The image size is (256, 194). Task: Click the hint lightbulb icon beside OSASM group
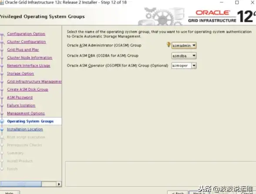(x=168, y=44)
